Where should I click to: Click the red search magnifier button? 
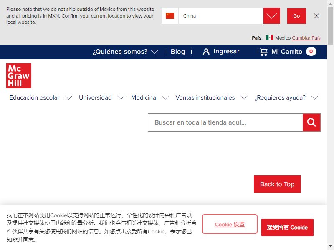click(x=311, y=122)
